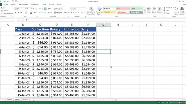
Task: Decrease decimal places
Action: tap(85, 12)
